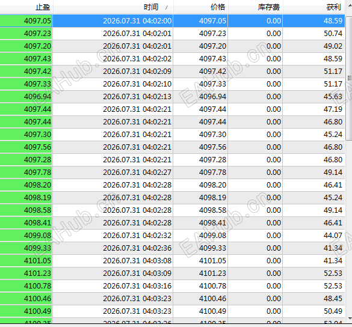Select the row timed 2026.07.31 04:02:09

[173, 72]
